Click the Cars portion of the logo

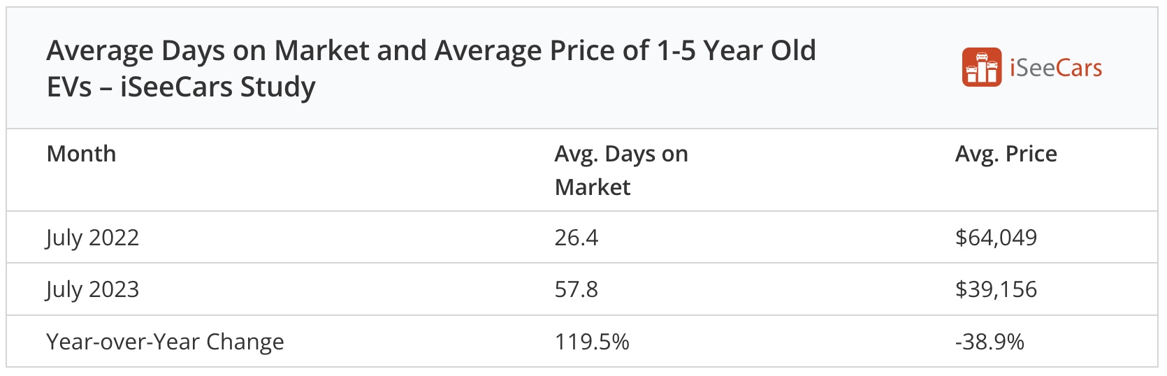(1078, 68)
